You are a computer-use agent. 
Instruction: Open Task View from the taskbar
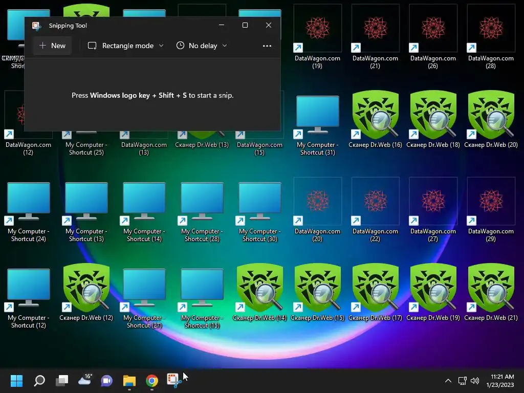coord(62,381)
